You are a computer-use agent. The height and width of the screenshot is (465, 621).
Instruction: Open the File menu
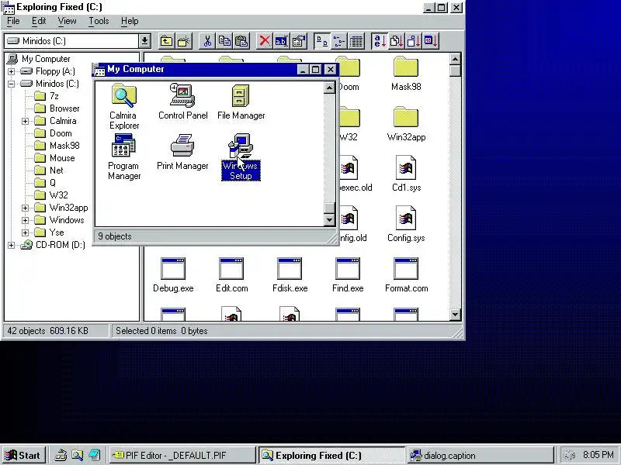[13, 21]
